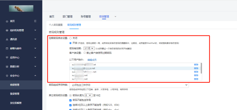Click the 密码规则管理 section heading text

pos(57,32)
